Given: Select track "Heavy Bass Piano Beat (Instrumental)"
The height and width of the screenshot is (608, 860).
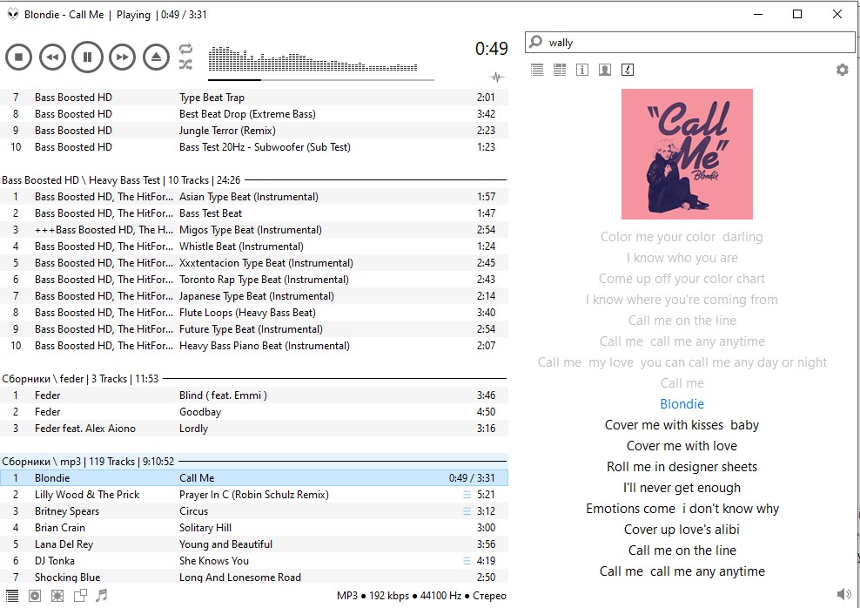Looking at the screenshot, I should click(x=254, y=345).
